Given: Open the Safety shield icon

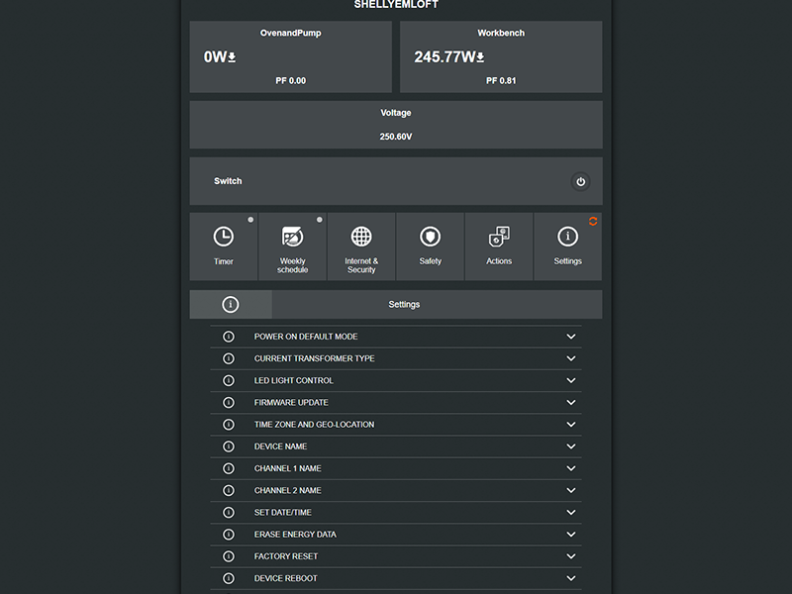Looking at the screenshot, I should [x=430, y=237].
